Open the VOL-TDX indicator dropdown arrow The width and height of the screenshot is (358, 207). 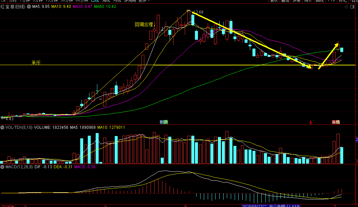coord(2,127)
